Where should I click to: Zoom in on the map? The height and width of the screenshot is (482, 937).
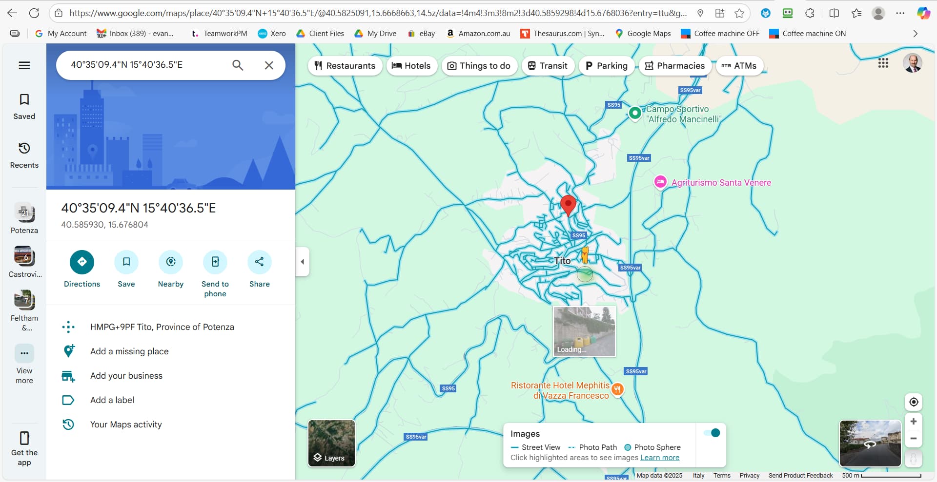click(913, 422)
